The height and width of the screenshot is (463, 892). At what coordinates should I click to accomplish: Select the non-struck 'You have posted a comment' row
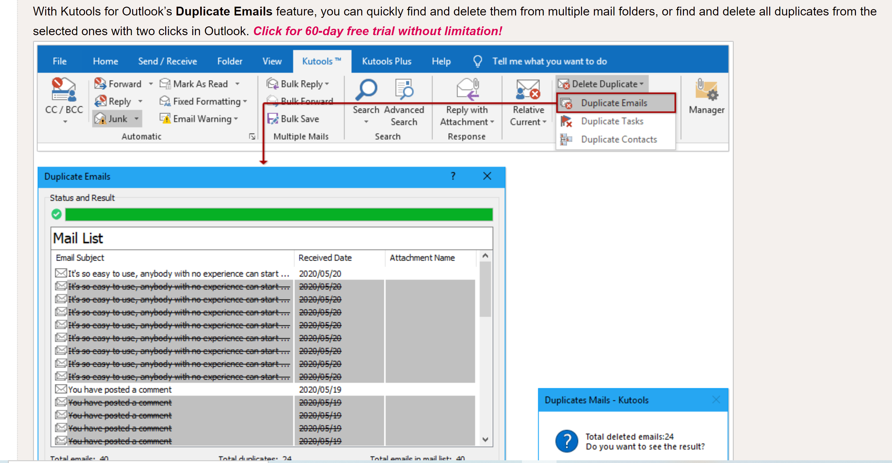265,389
